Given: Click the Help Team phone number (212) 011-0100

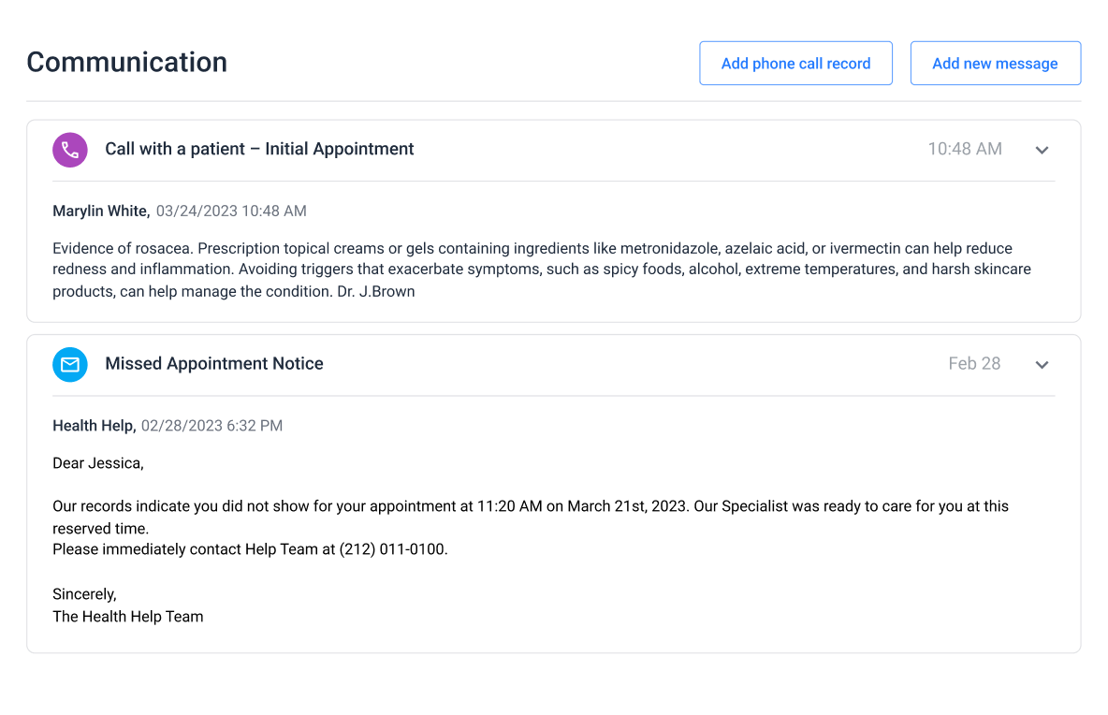Looking at the screenshot, I should 393,549.
